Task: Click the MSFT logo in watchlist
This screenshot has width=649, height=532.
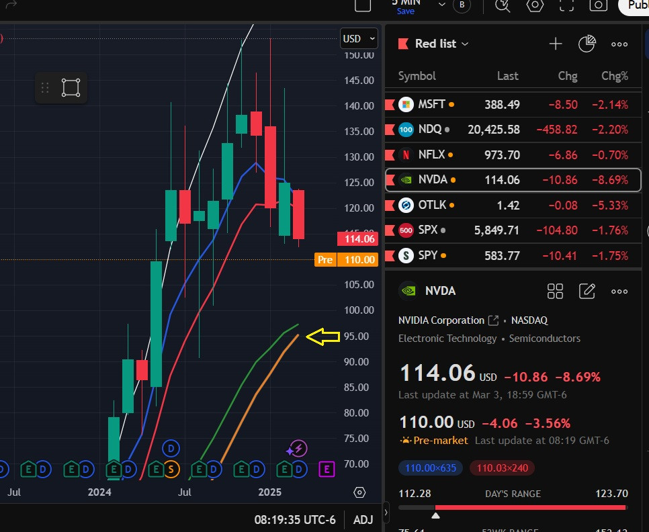Action: 406,104
